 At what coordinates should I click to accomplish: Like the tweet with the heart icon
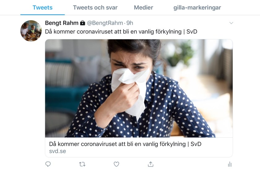coord(116,164)
